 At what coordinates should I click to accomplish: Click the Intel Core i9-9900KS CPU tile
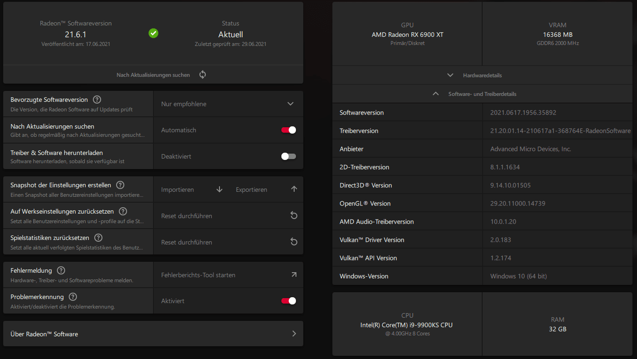[408, 324]
